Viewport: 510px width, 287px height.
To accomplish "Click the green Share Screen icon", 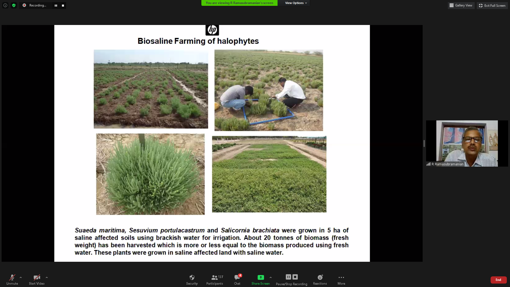I will (261, 277).
